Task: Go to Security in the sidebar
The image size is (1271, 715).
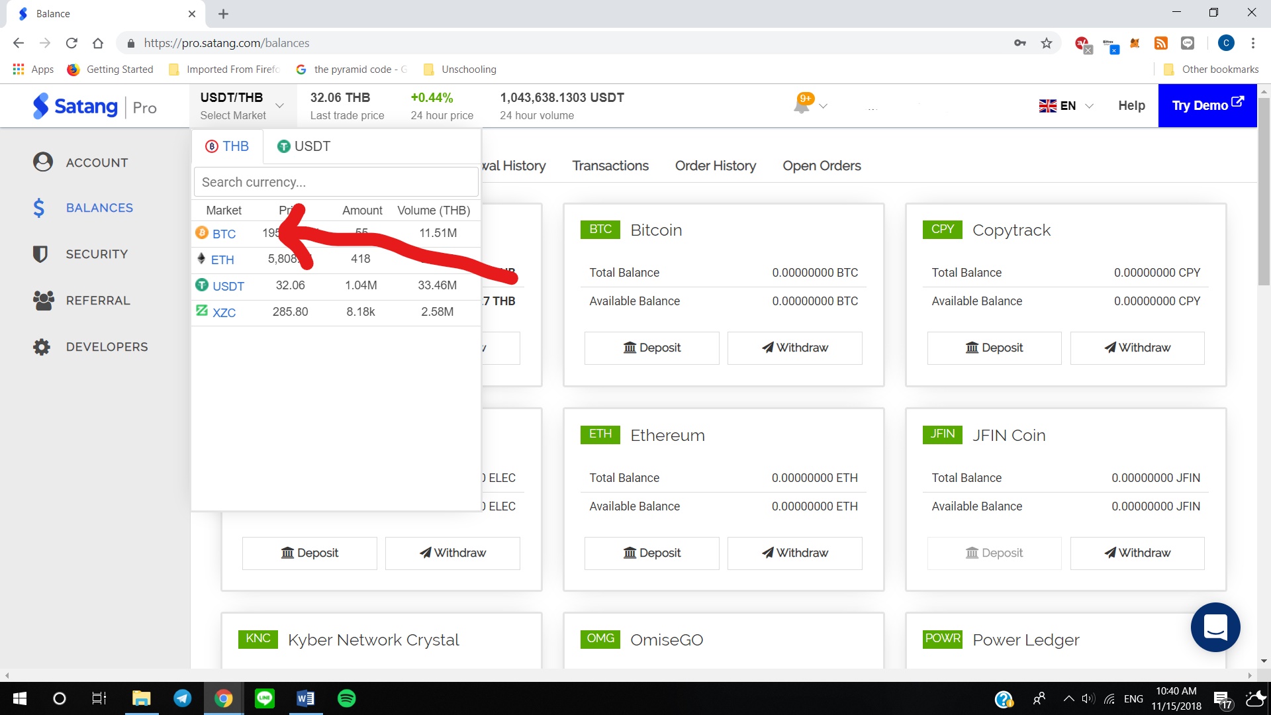Action: pos(97,254)
